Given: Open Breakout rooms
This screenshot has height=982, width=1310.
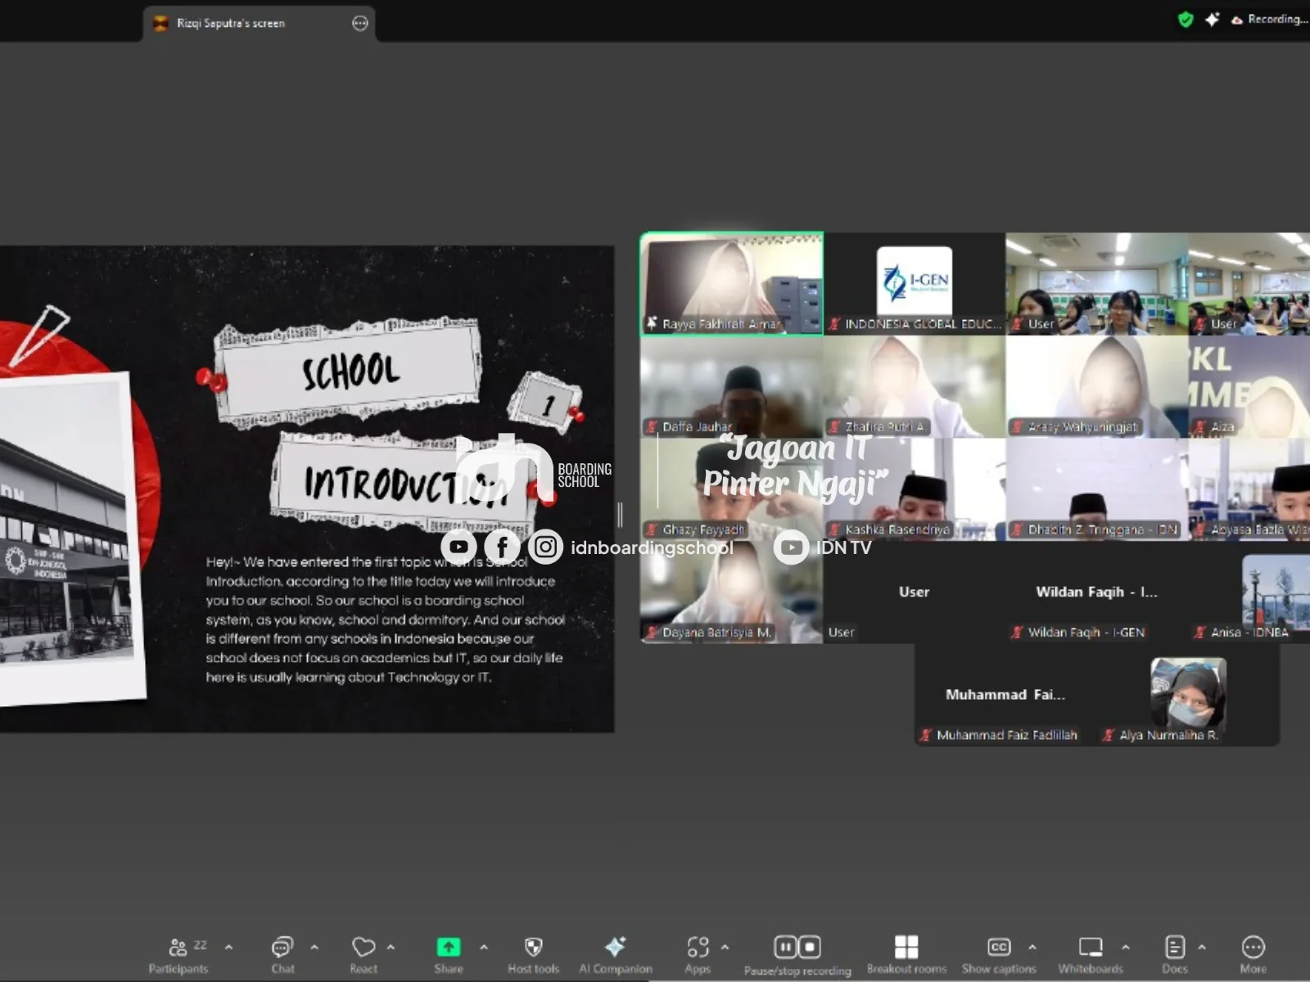Looking at the screenshot, I should [x=906, y=955].
